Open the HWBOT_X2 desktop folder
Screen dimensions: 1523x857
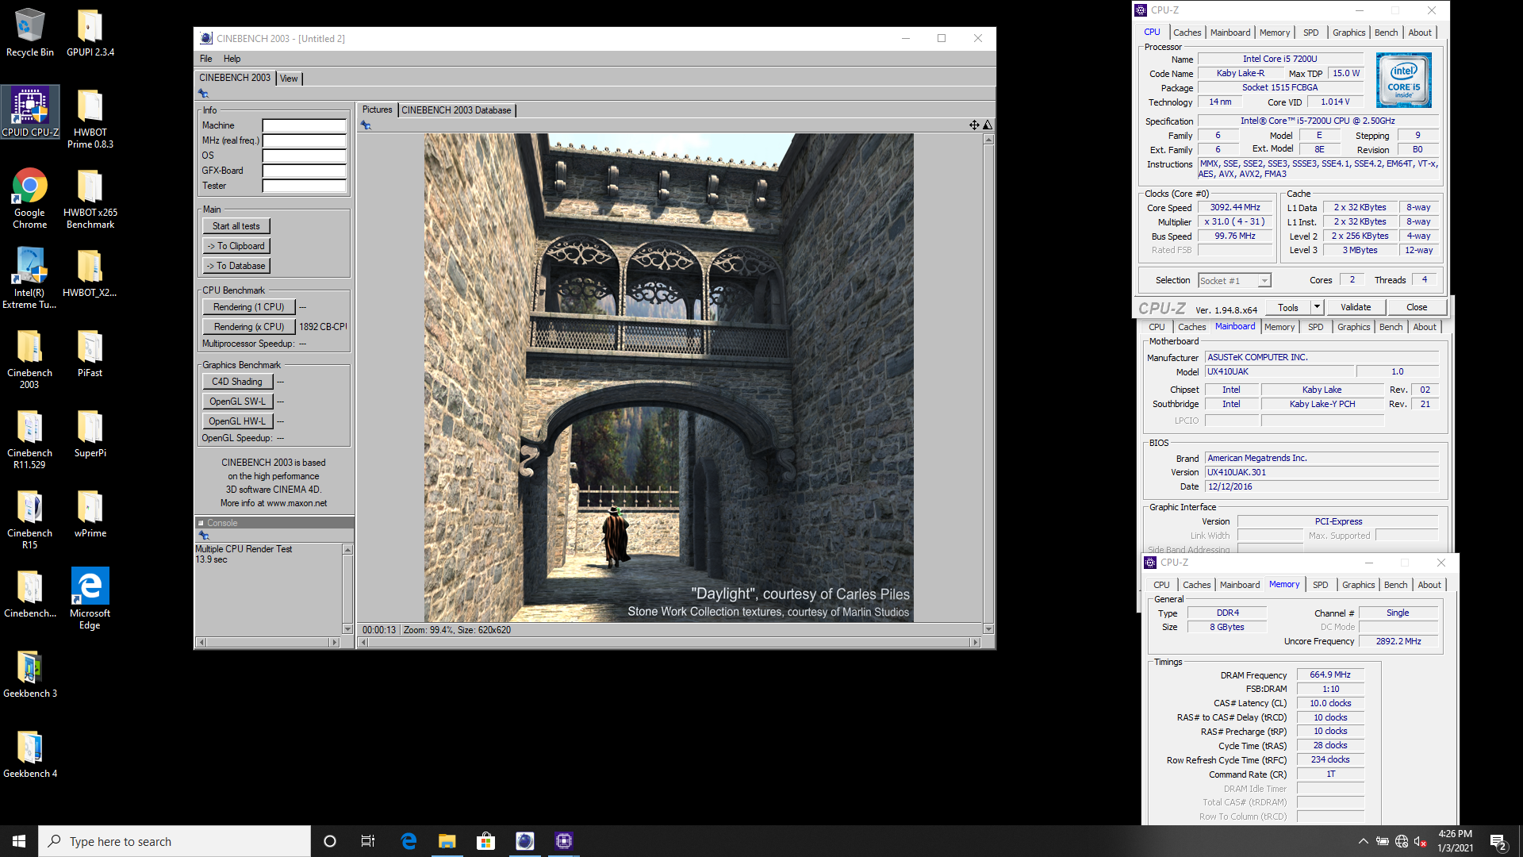90,274
